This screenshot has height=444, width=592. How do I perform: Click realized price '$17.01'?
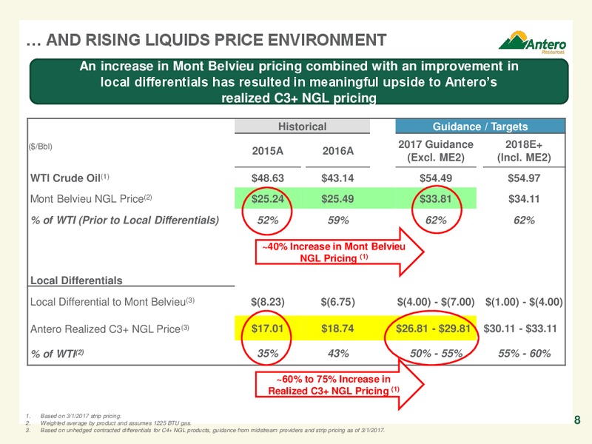267,329
